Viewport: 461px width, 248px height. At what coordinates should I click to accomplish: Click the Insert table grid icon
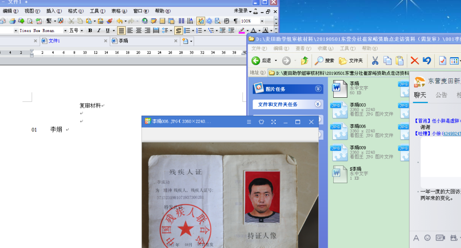[162, 21]
